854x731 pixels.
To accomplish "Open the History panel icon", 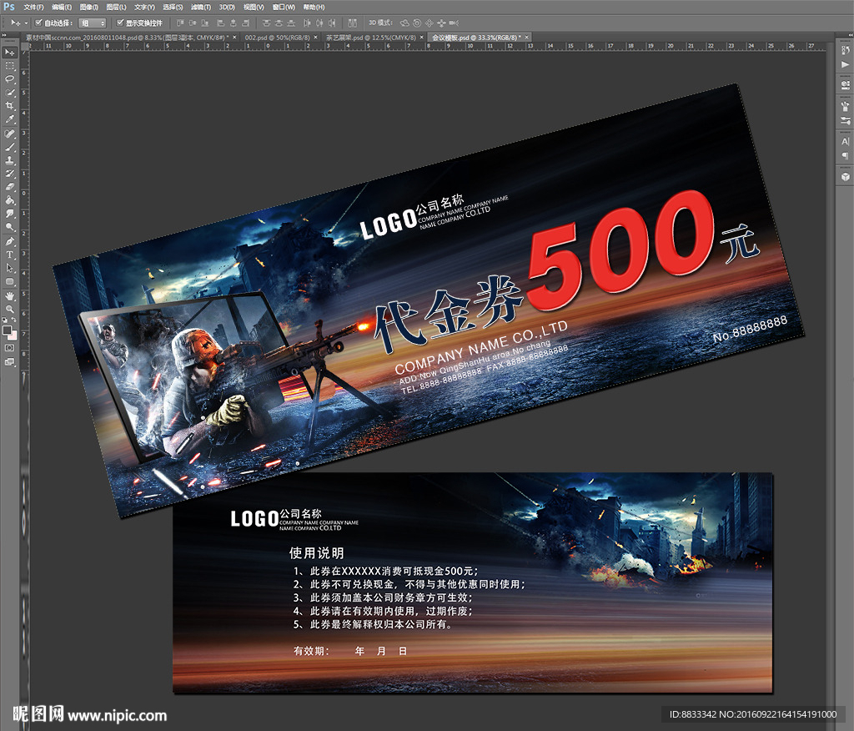I will coord(846,51).
